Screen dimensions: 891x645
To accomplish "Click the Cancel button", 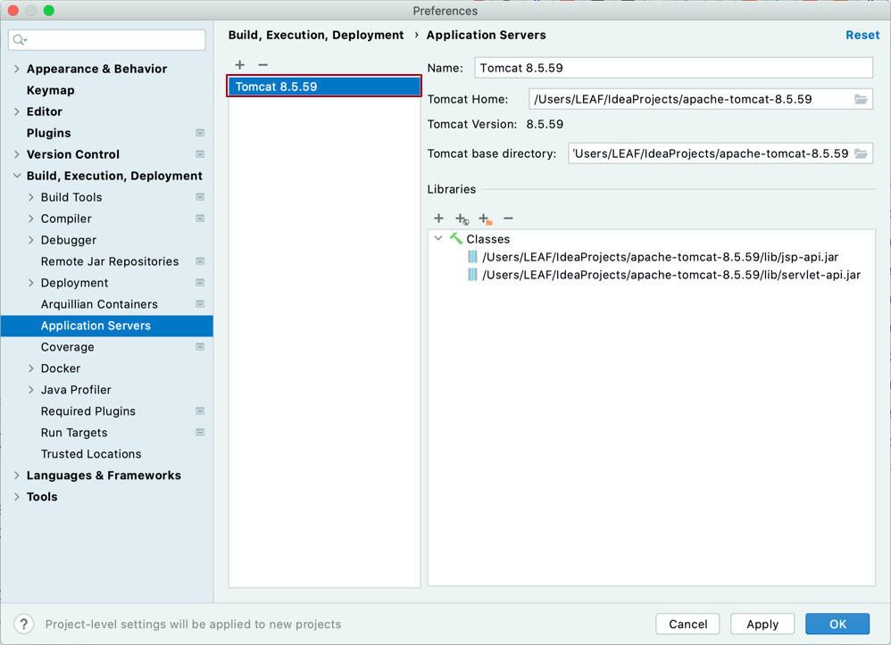I will click(x=687, y=624).
